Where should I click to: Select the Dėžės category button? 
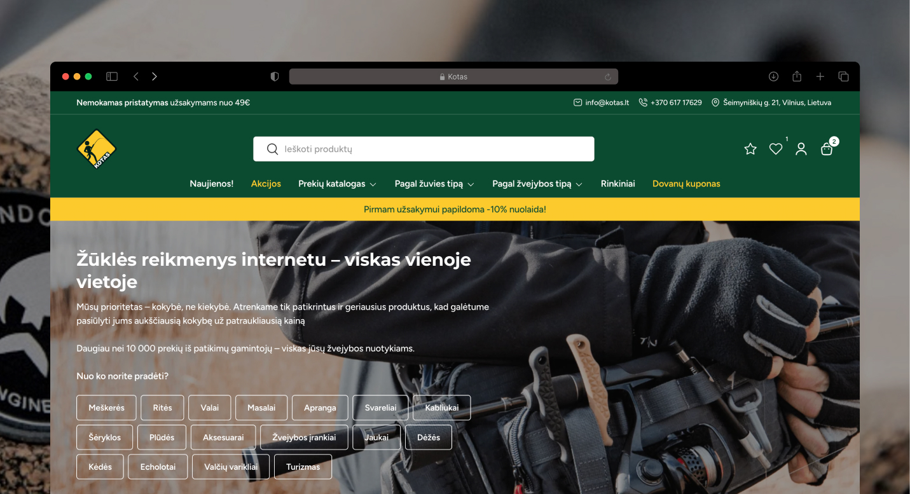(x=428, y=437)
